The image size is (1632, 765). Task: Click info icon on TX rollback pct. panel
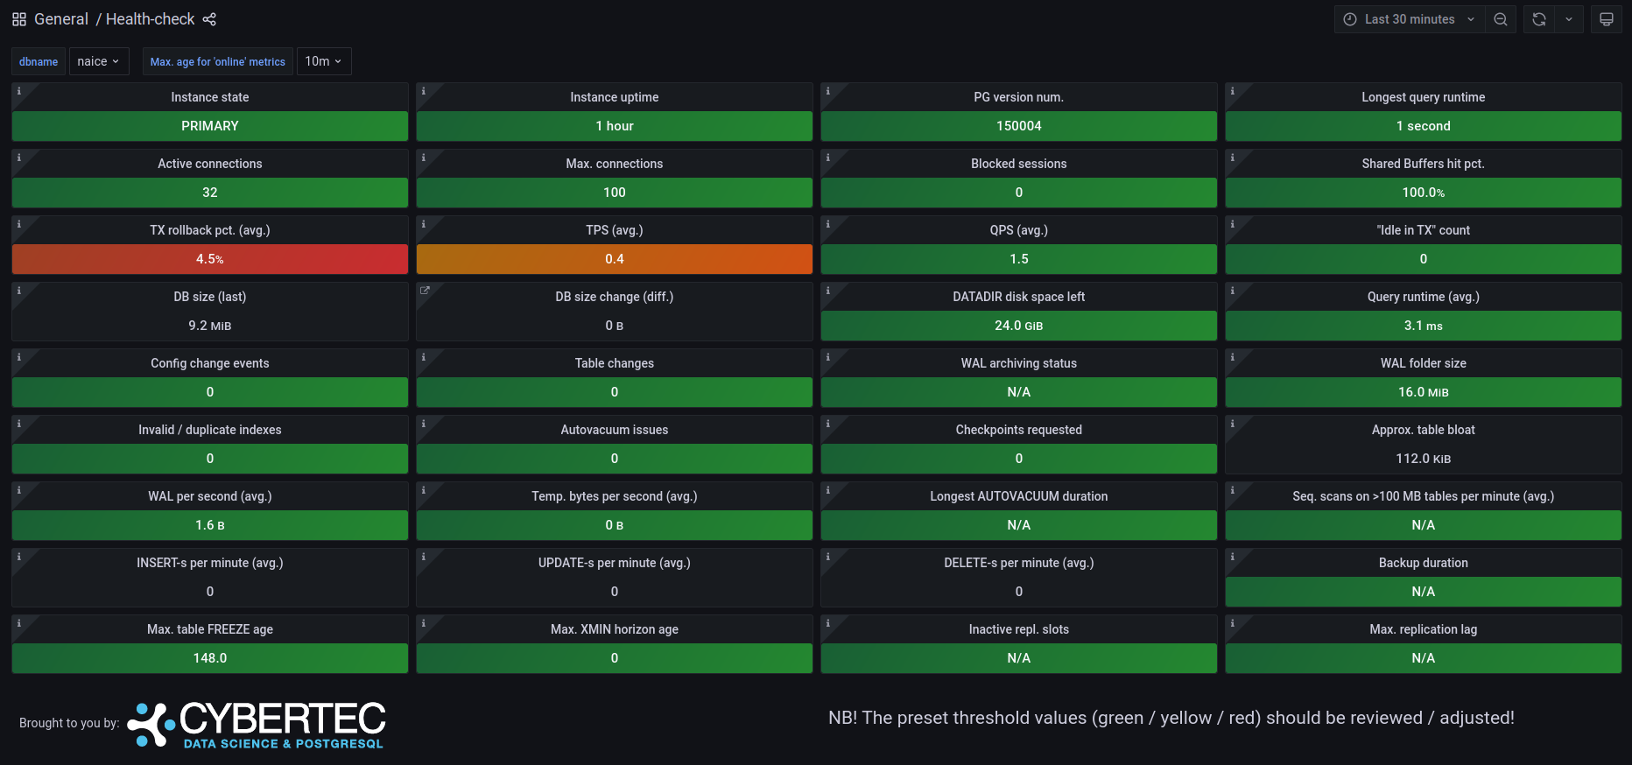19,224
